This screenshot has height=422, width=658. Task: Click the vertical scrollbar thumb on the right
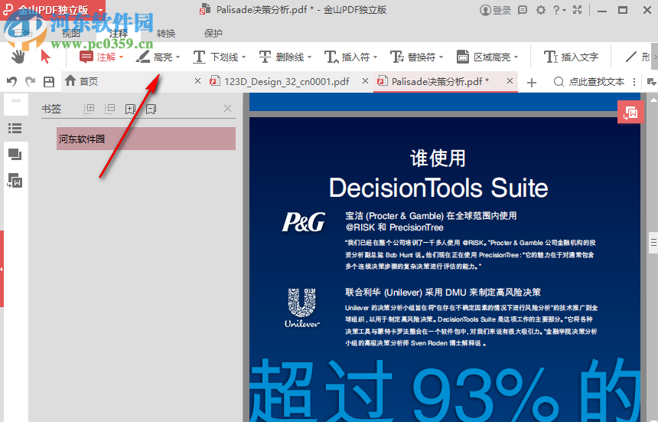(653, 242)
